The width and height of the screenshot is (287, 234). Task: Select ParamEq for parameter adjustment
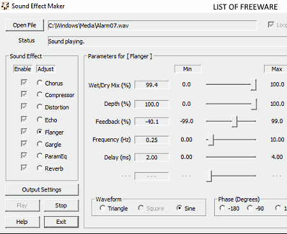pos(40,156)
